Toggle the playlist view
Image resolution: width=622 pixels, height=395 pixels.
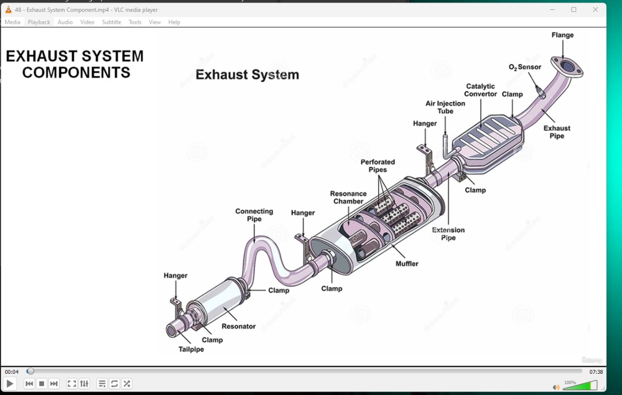[102, 384]
